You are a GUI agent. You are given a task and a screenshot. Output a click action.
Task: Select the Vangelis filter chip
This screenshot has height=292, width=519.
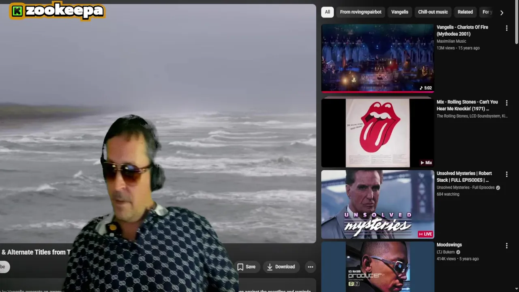(400, 12)
